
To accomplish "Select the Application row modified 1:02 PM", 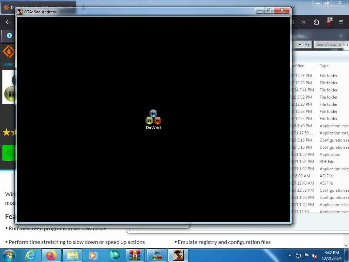I will coord(320,155).
